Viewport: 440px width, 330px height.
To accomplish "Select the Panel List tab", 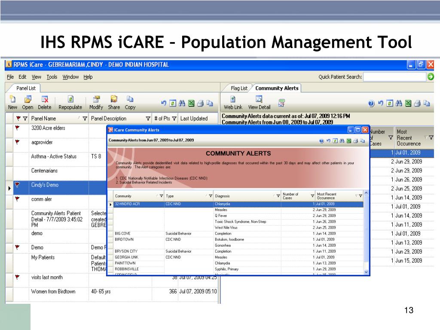I will click(26, 88).
